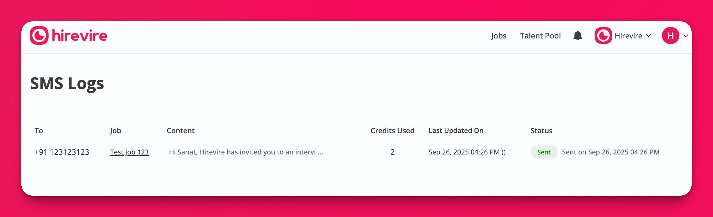Go to the Jobs page
Viewport: 713px width, 217px height.
pos(499,36)
